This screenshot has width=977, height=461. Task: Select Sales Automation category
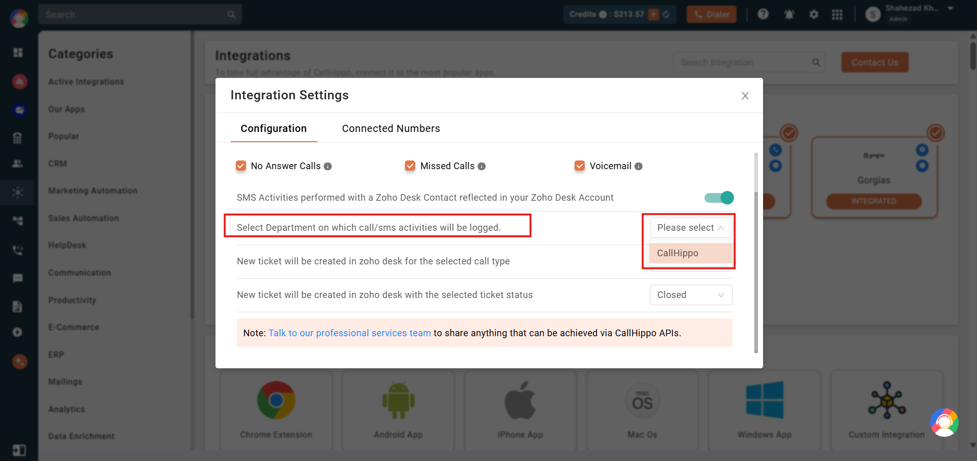[84, 218]
